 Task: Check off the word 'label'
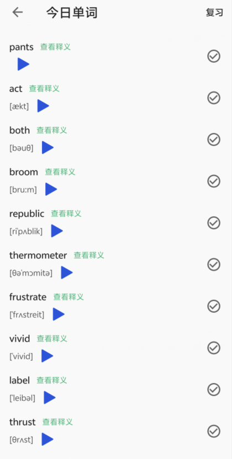(214, 390)
